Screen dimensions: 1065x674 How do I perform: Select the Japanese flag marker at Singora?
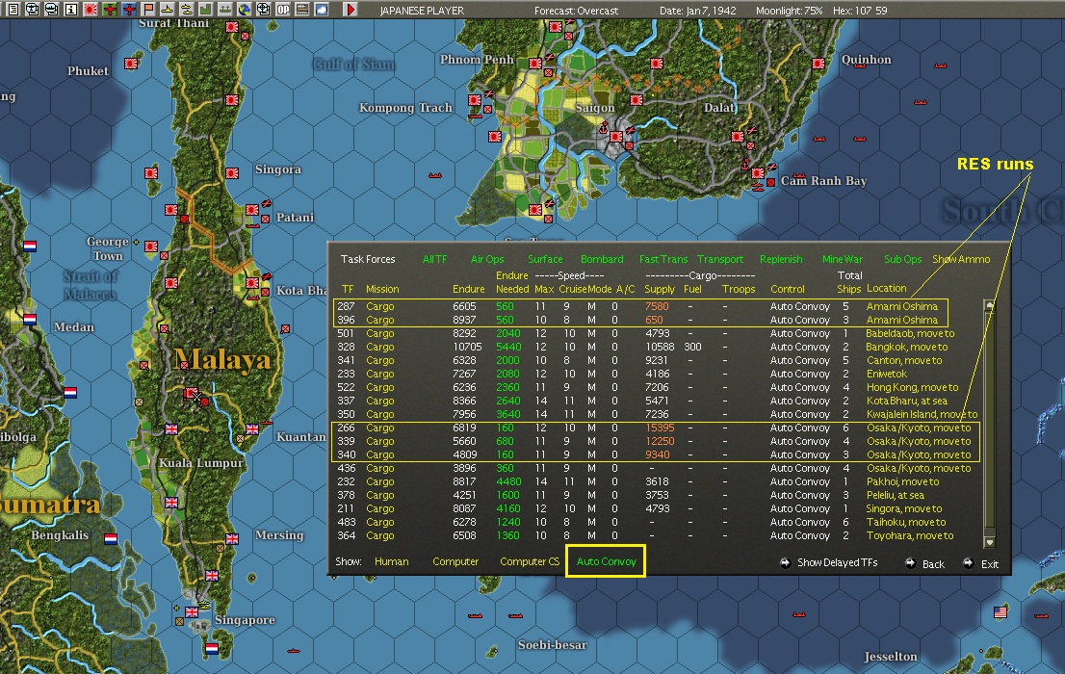tap(232, 173)
